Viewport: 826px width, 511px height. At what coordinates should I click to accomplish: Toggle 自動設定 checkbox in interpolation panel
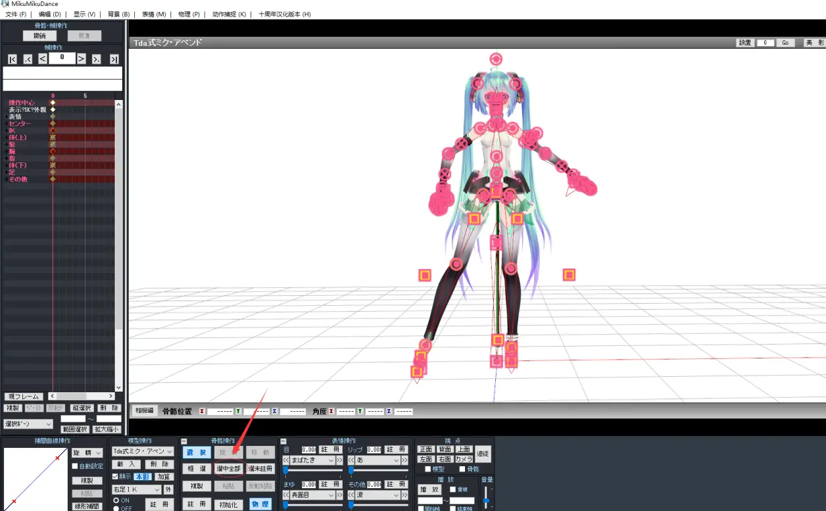coord(75,466)
